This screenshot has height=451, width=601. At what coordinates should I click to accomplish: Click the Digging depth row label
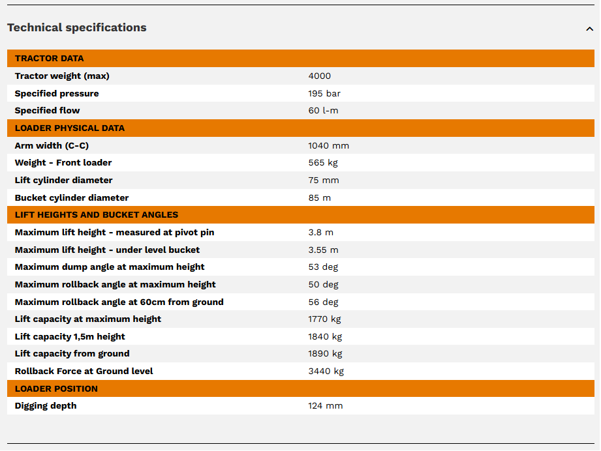(x=46, y=406)
